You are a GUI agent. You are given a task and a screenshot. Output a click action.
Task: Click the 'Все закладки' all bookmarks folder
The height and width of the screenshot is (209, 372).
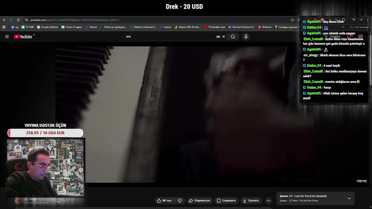(360, 27)
